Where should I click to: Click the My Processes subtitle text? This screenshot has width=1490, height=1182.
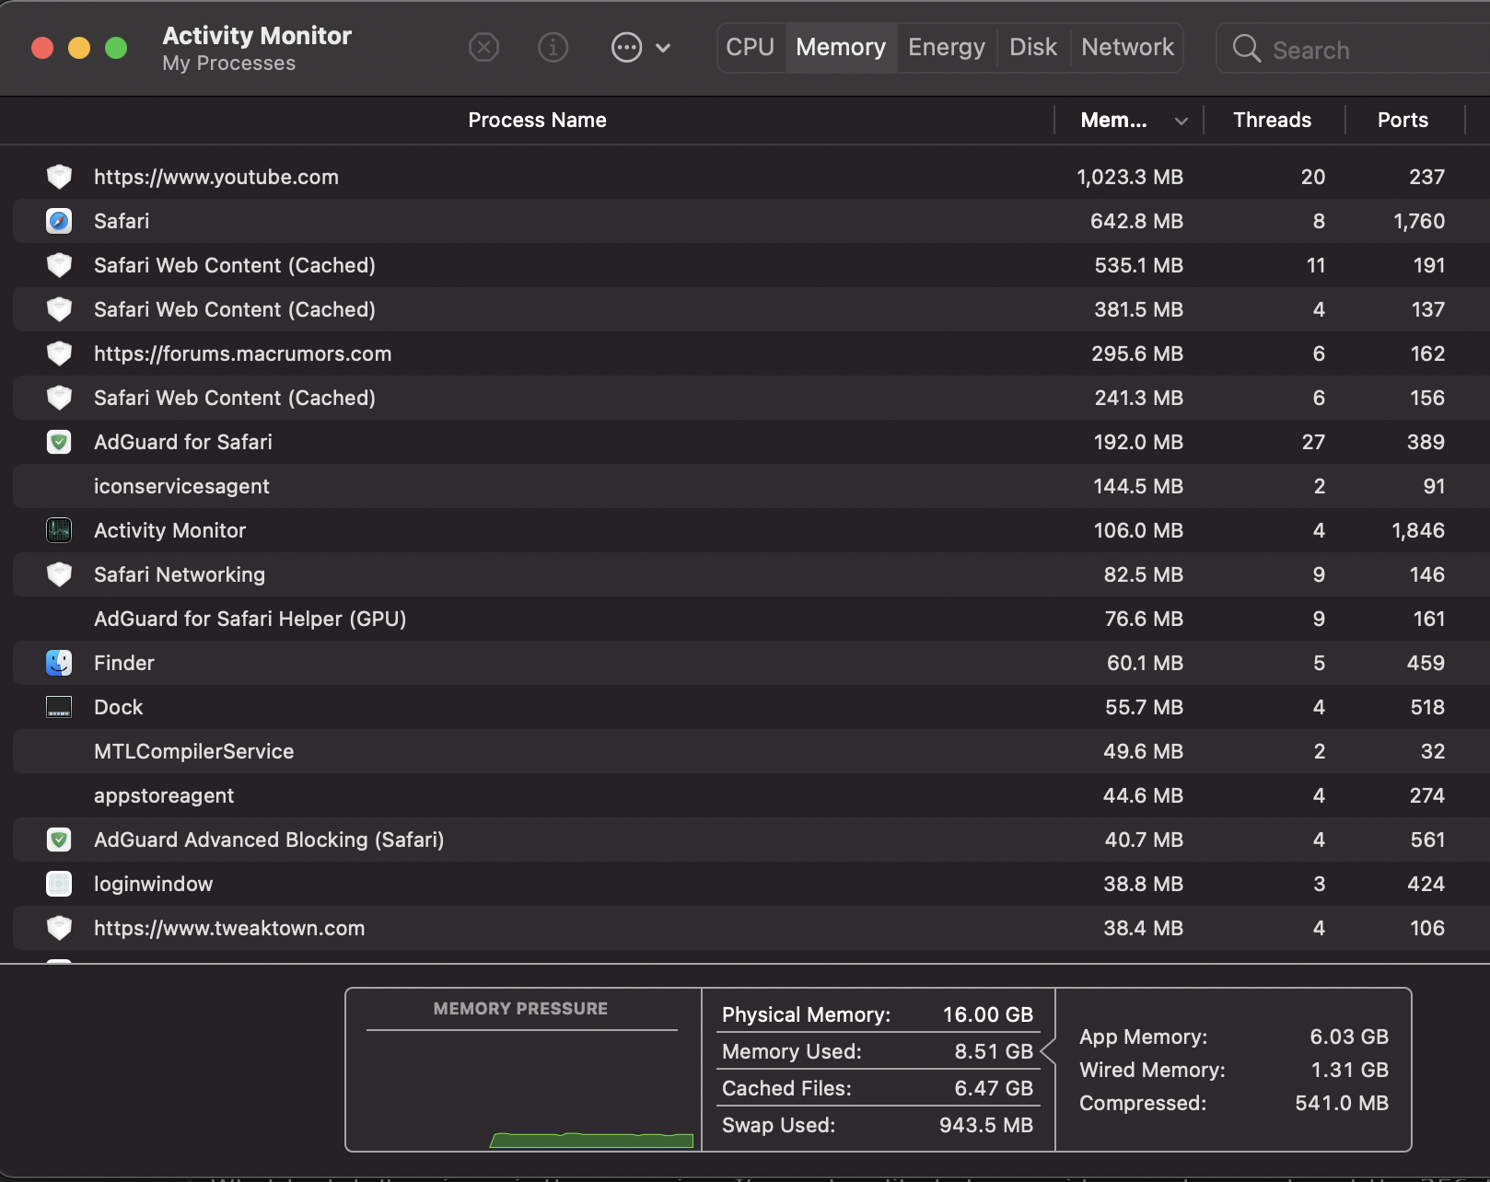[x=229, y=64]
